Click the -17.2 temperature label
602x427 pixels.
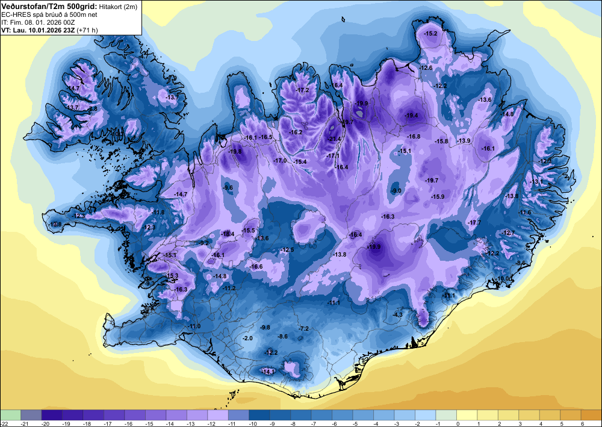click(303, 90)
